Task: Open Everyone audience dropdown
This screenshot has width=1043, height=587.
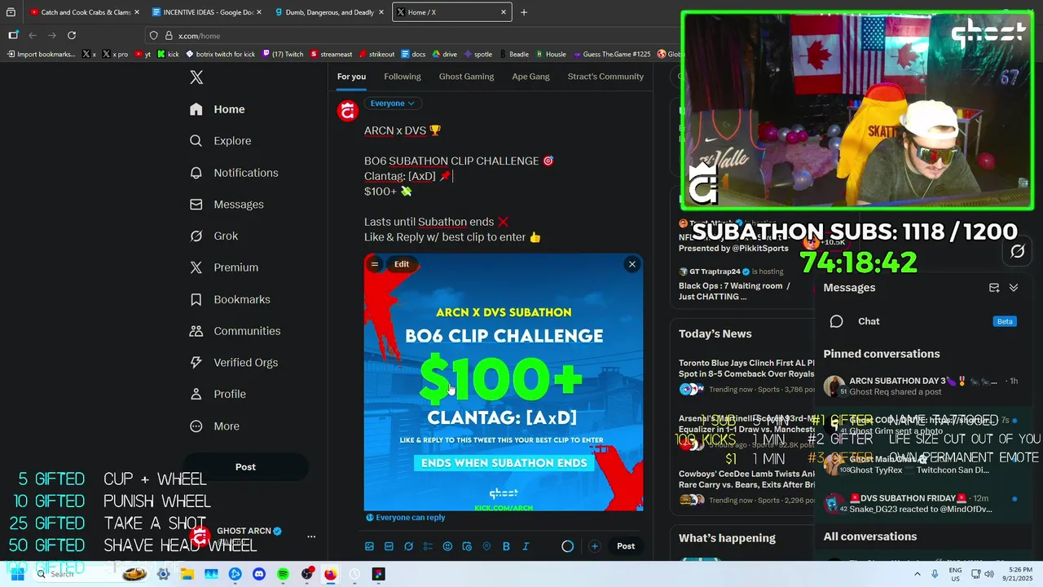Action: pos(392,104)
